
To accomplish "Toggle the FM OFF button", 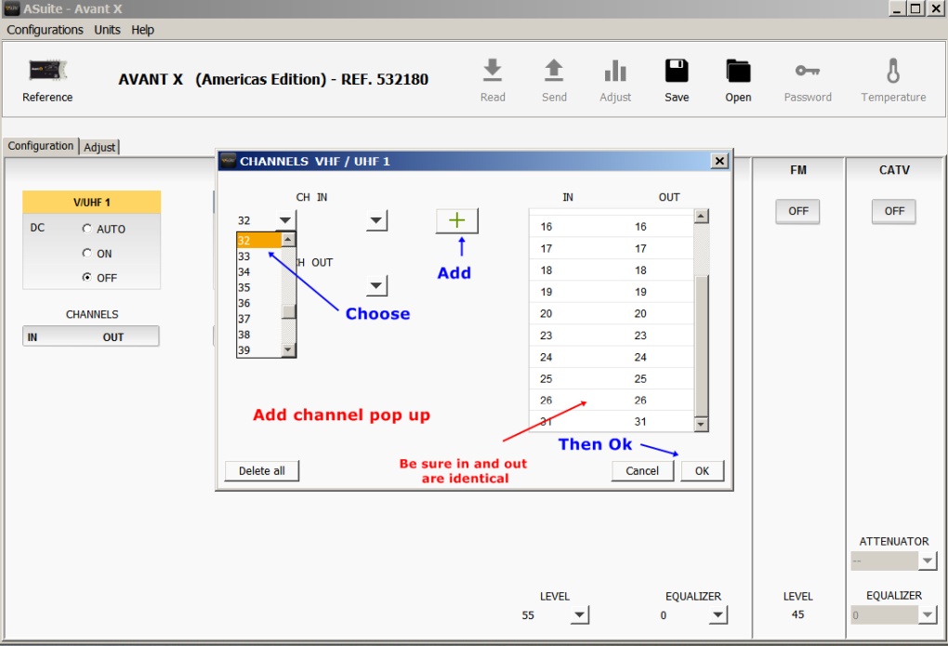I will 798,211.
